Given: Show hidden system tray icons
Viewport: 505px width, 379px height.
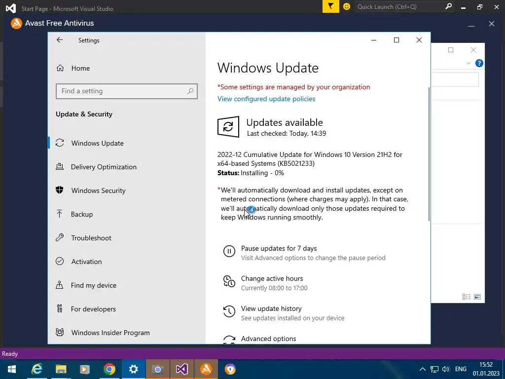Looking at the screenshot, I should [x=423, y=369].
